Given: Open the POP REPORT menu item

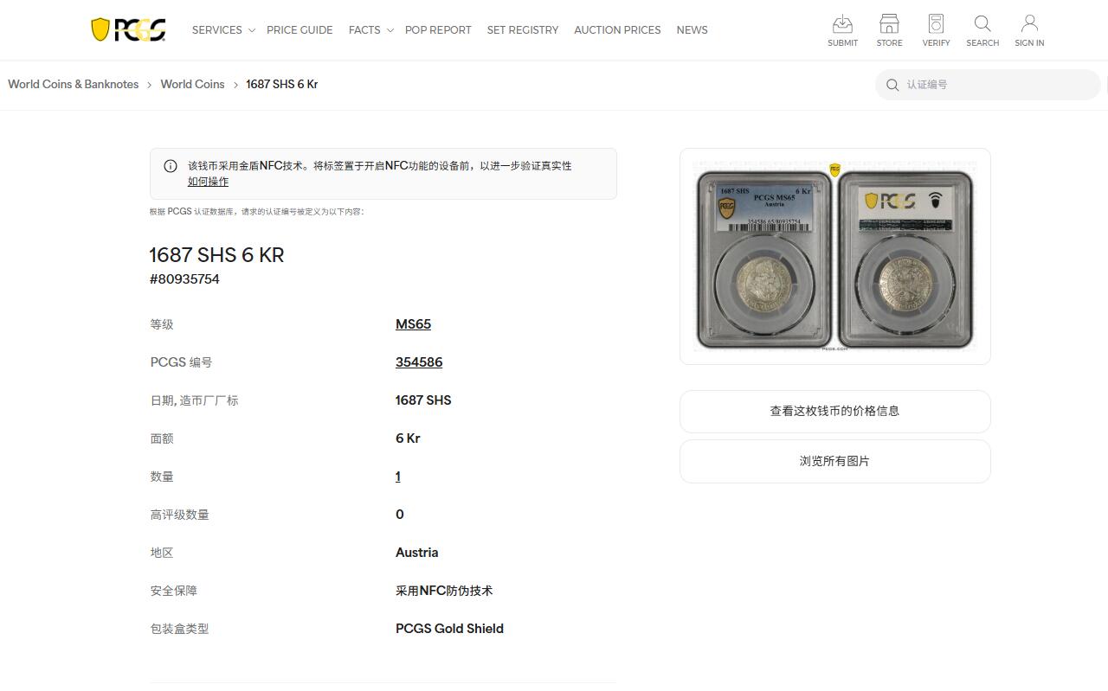Looking at the screenshot, I should click(438, 29).
